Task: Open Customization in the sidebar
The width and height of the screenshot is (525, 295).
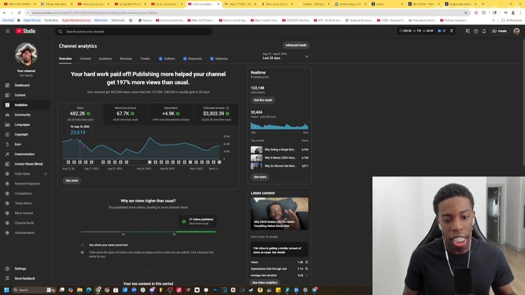Action: click(x=26, y=154)
